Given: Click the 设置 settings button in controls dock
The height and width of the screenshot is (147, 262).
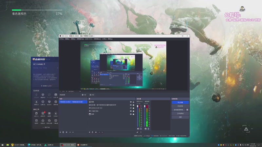Looking at the screenshot, I should click(180, 117).
